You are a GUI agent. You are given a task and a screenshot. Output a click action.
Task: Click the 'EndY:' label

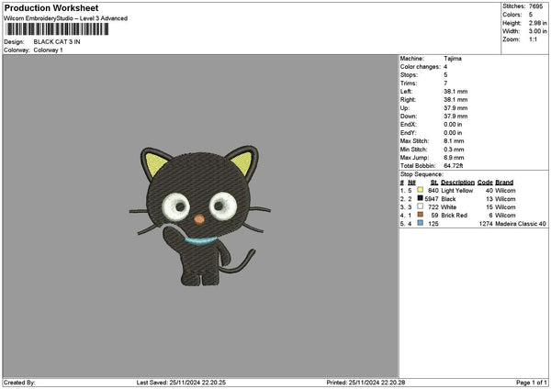click(409, 133)
